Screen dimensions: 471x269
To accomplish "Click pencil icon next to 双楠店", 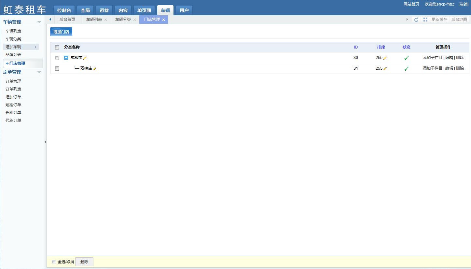I will tap(95, 69).
